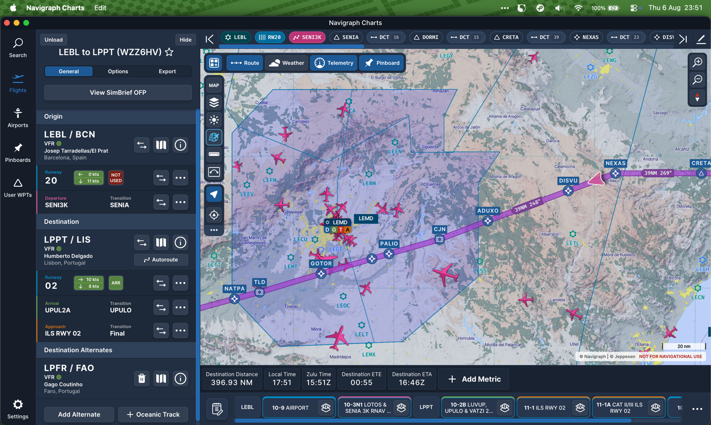Image resolution: width=711 pixels, height=425 pixels.
Task: Open more options for departure runway 20
Action: (x=180, y=178)
